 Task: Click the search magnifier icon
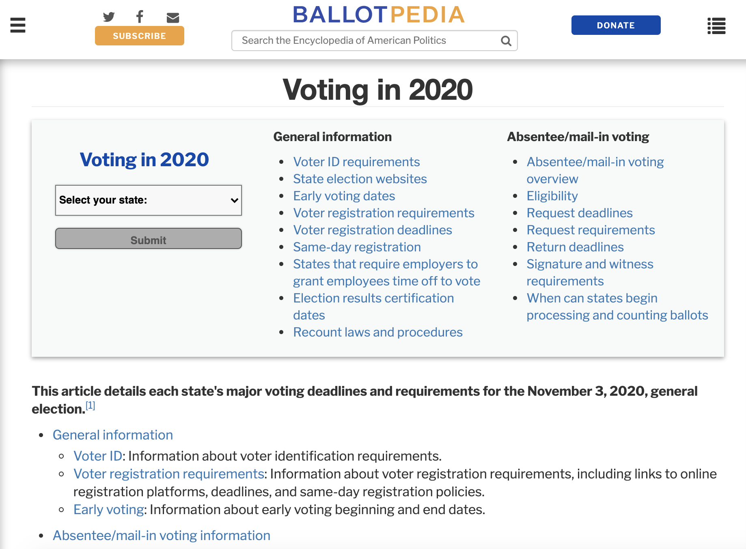coord(506,41)
